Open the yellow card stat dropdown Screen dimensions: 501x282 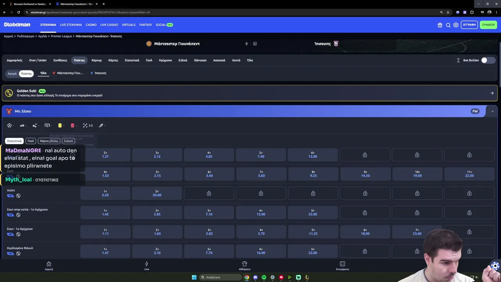click(61, 126)
